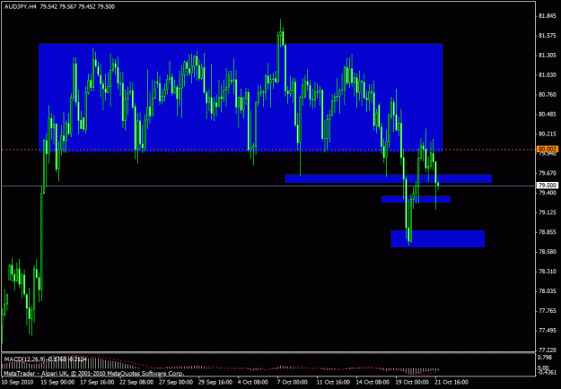The height and width of the screenshot is (389, 561).
Task: Click the current price label 79.500
Action: (x=548, y=185)
